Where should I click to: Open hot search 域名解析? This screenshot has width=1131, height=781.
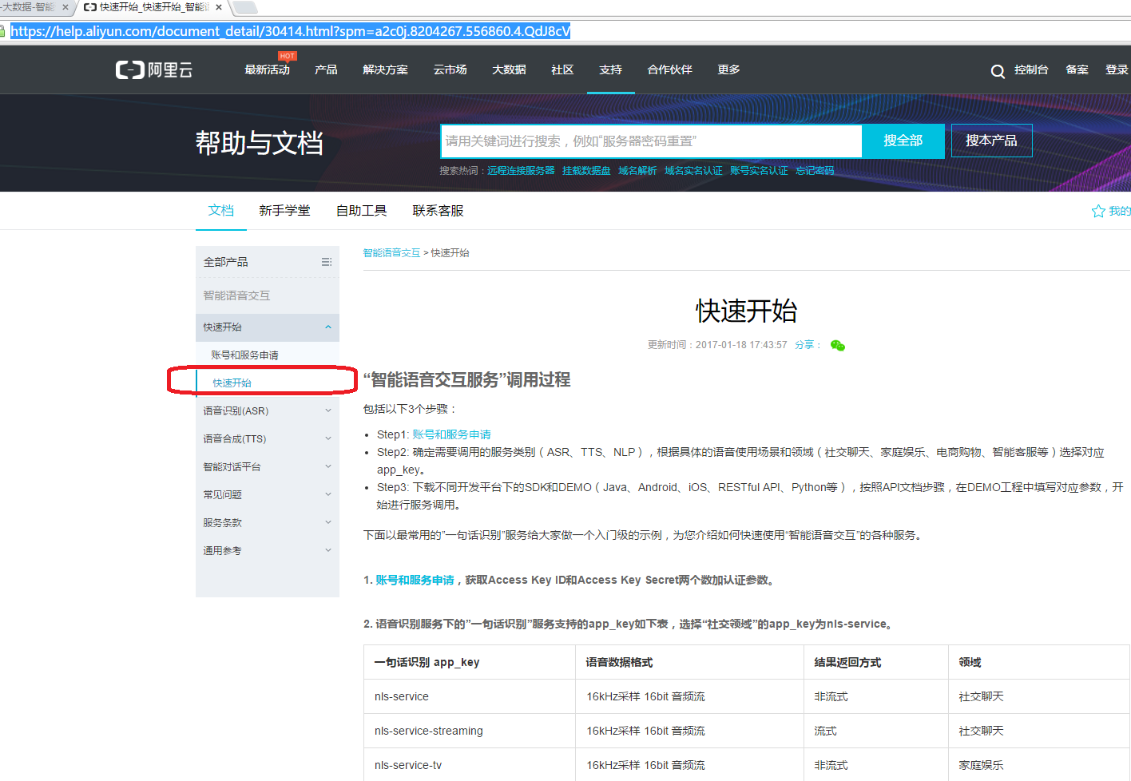tap(637, 171)
